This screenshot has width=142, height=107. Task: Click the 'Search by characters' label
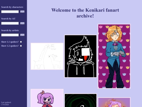[12, 7]
